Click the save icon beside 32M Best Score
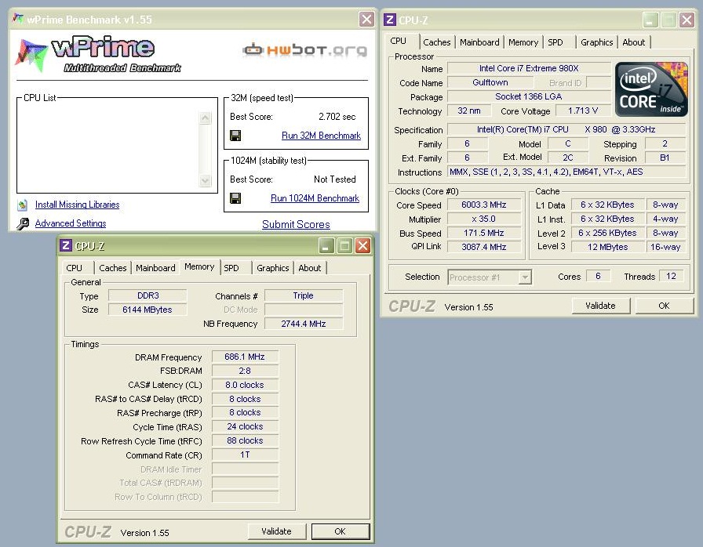 pos(235,136)
